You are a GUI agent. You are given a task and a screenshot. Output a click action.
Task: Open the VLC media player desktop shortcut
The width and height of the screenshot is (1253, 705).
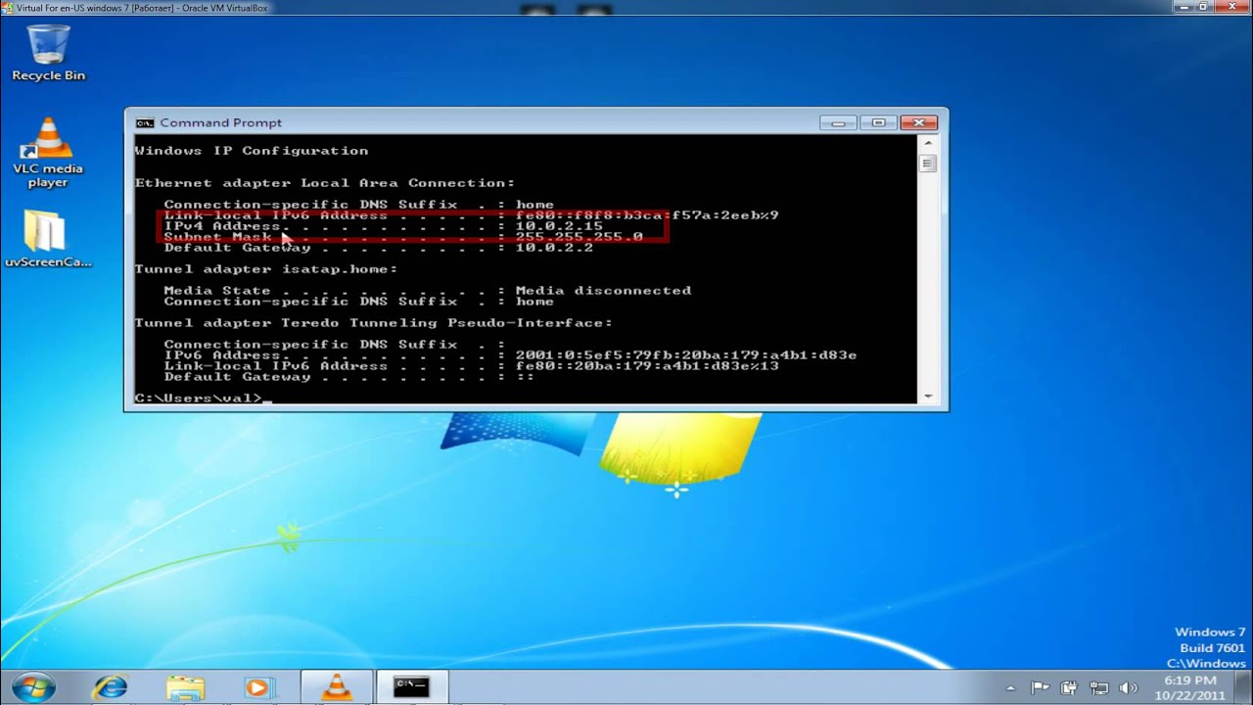[x=48, y=153]
